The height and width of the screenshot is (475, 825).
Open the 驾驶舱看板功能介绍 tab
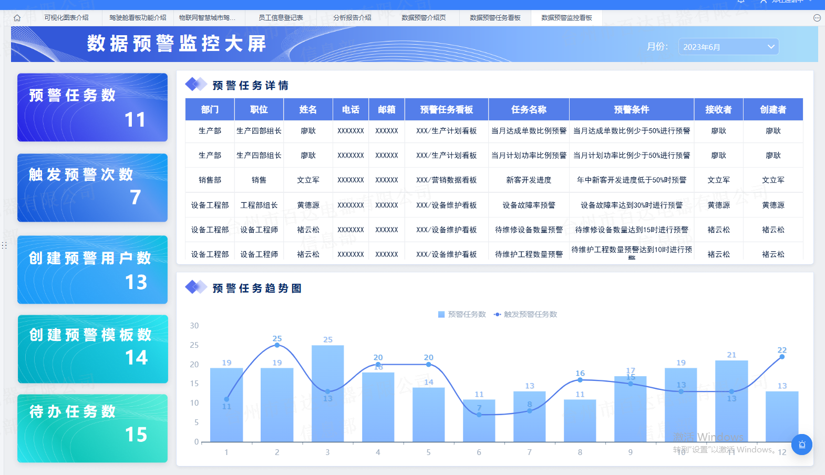point(138,18)
